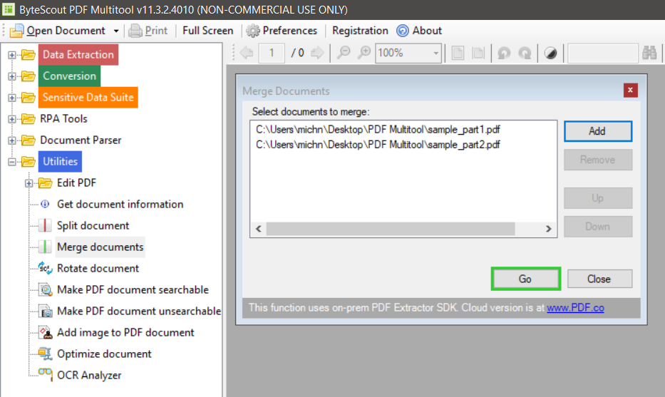Click the About help icon
Viewport: 665px width, 397px height.
(x=403, y=31)
